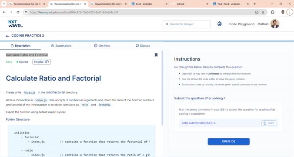Click the description panel vertical scrollbar

pos(162,89)
